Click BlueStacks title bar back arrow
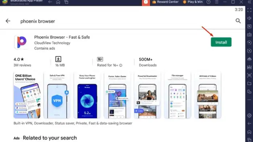 click(50, 2)
